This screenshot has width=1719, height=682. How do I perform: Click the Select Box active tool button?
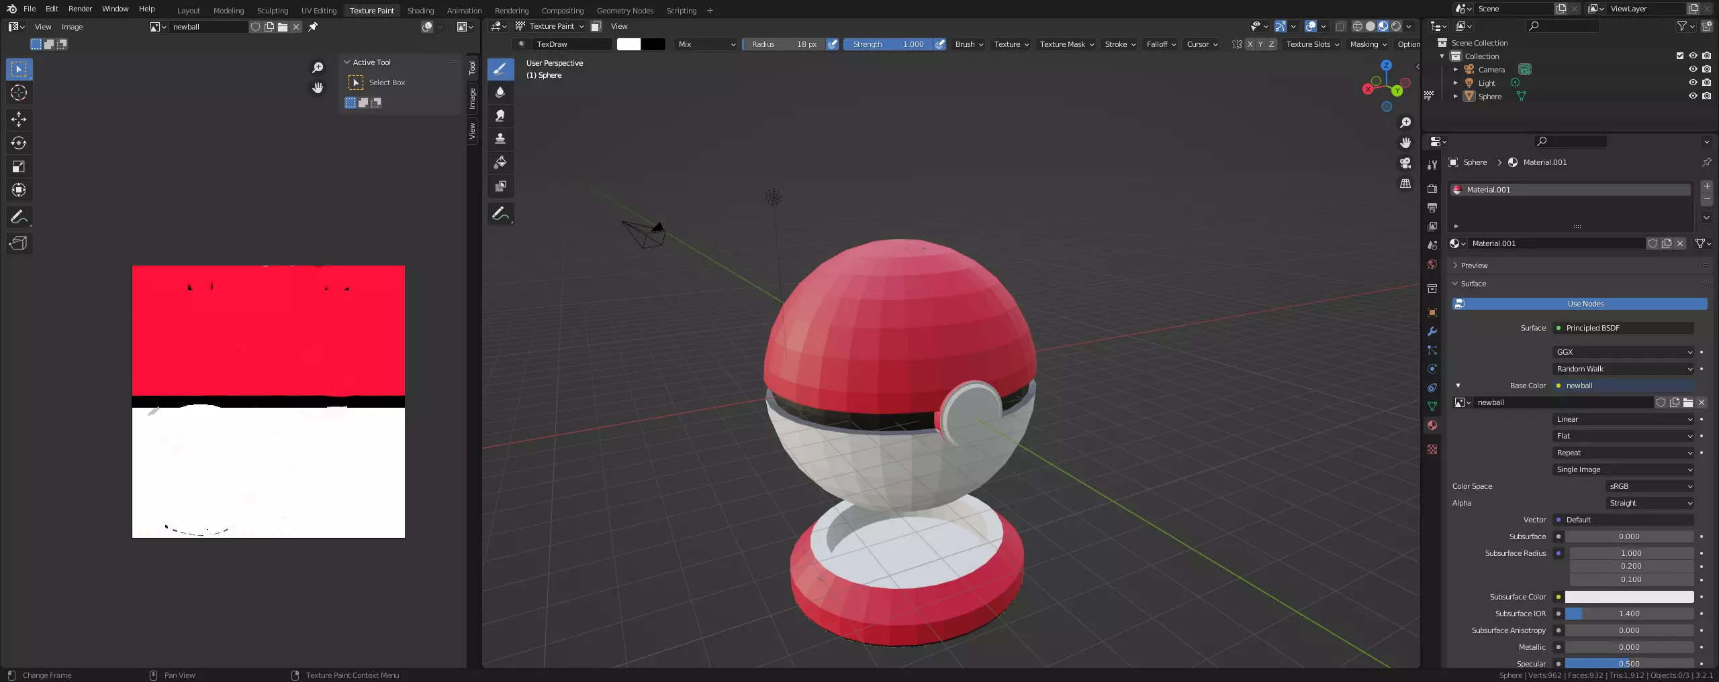[x=356, y=82]
